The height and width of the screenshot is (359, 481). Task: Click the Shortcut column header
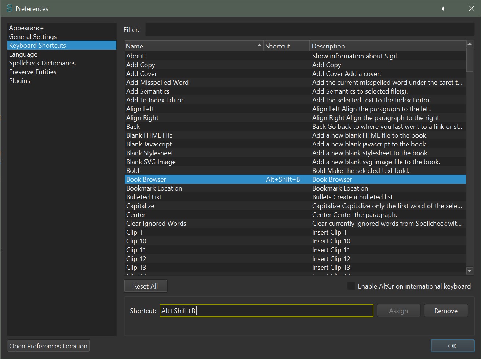pos(287,46)
